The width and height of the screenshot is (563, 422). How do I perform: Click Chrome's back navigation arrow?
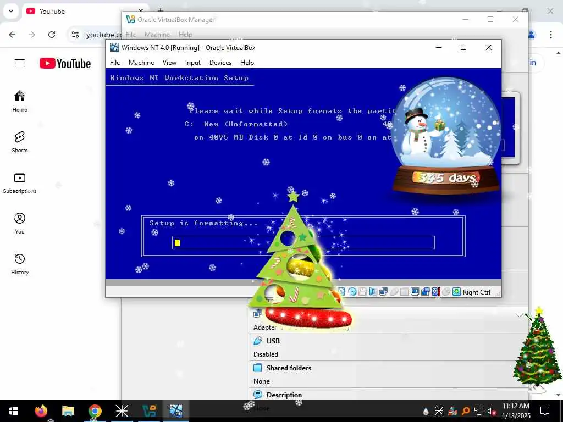(x=12, y=35)
